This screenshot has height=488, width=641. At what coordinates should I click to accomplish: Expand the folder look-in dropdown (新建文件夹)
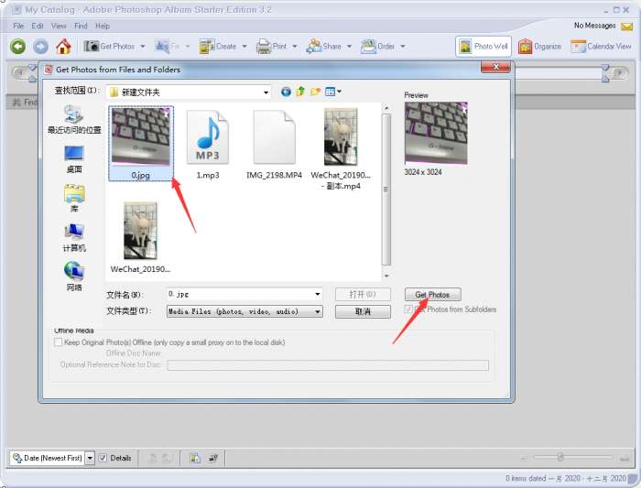pos(266,92)
